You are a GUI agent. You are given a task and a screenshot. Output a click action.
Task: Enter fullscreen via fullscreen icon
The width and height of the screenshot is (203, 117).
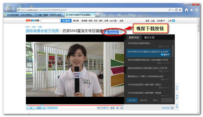[122, 108]
